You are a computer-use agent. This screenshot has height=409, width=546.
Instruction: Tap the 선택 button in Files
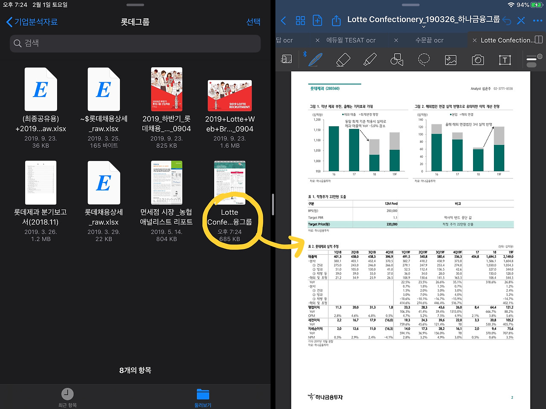(x=253, y=22)
